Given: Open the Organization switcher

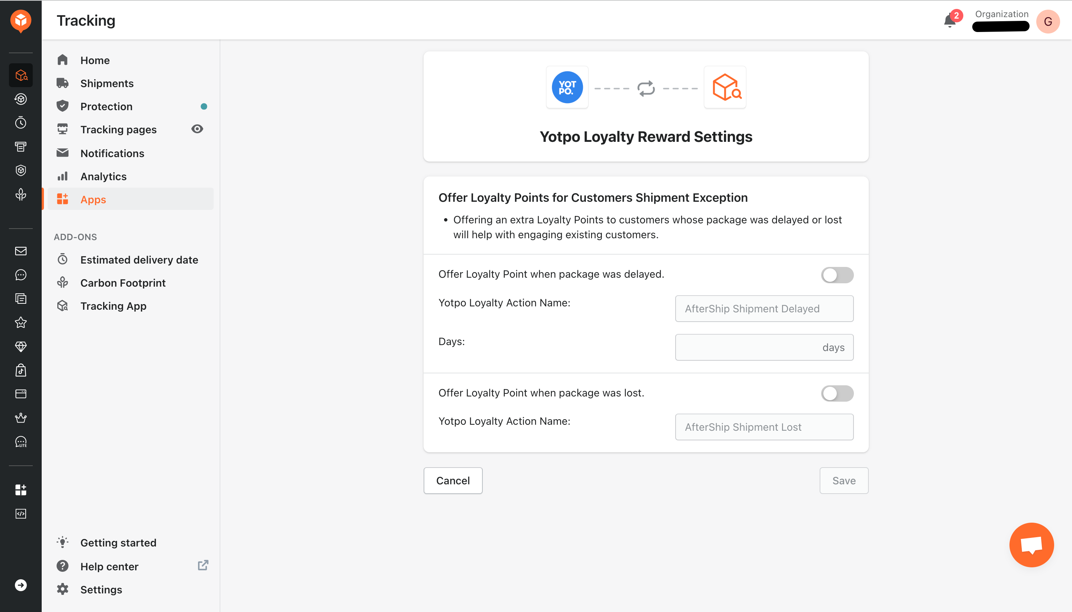Looking at the screenshot, I should tap(1001, 20).
